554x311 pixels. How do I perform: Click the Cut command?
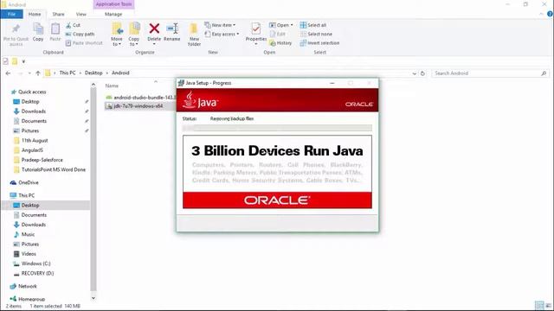[x=73, y=25]
